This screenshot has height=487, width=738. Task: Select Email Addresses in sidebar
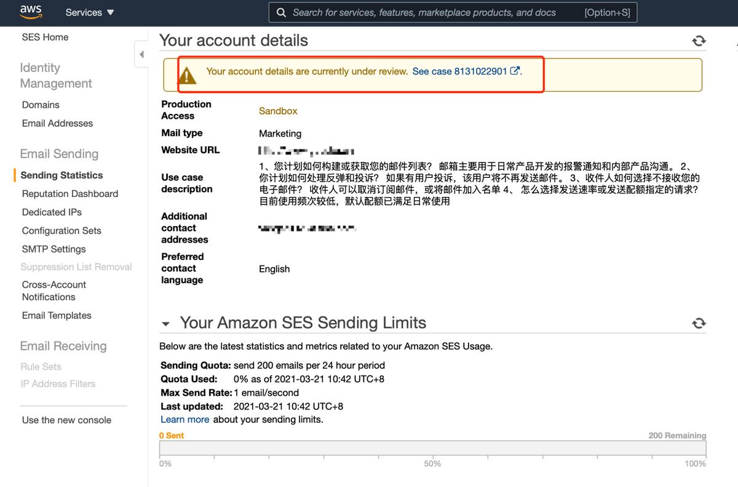pos(57,123)
